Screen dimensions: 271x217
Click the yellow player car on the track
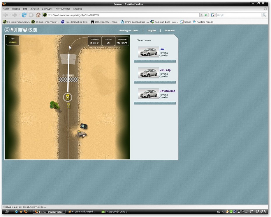[x=68, y=97]
